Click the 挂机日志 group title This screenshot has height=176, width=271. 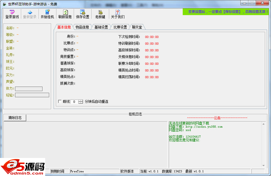[x=135, y=114]
